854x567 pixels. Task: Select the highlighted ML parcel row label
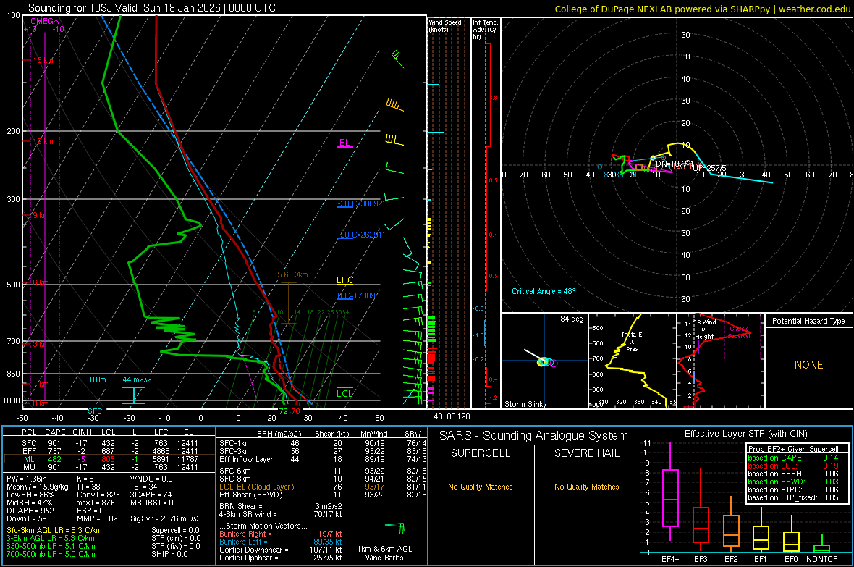(x=29, y=459)
